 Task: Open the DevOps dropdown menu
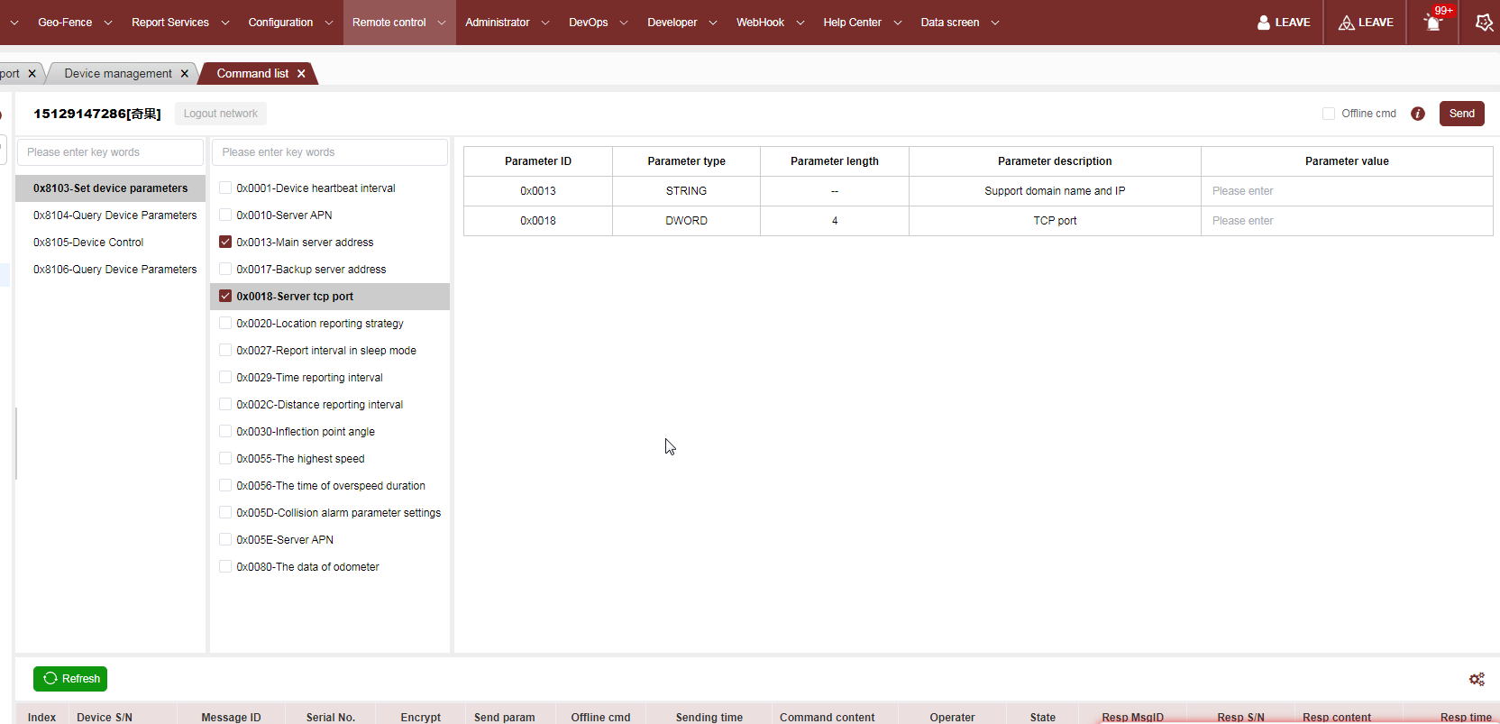(597, 23)
